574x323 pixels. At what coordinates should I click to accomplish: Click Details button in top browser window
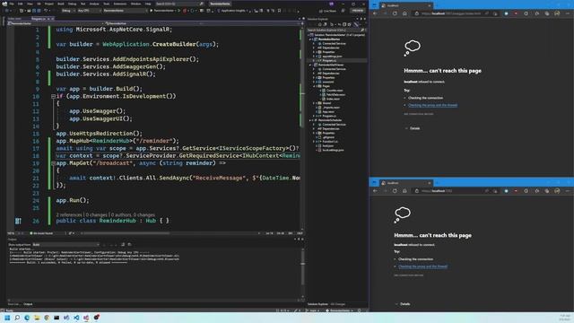coord(413,128)
